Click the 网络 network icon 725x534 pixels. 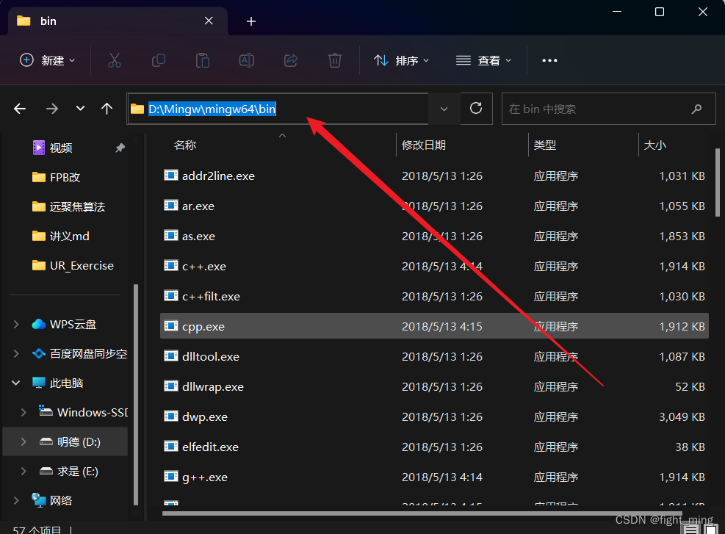click(38, 500)
